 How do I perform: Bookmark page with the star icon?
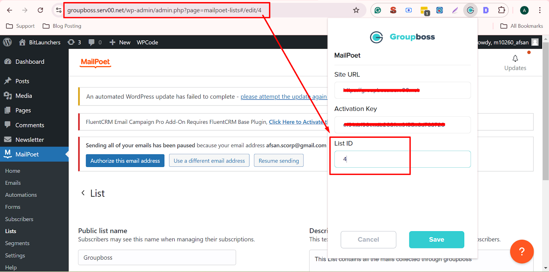[356, 10]
